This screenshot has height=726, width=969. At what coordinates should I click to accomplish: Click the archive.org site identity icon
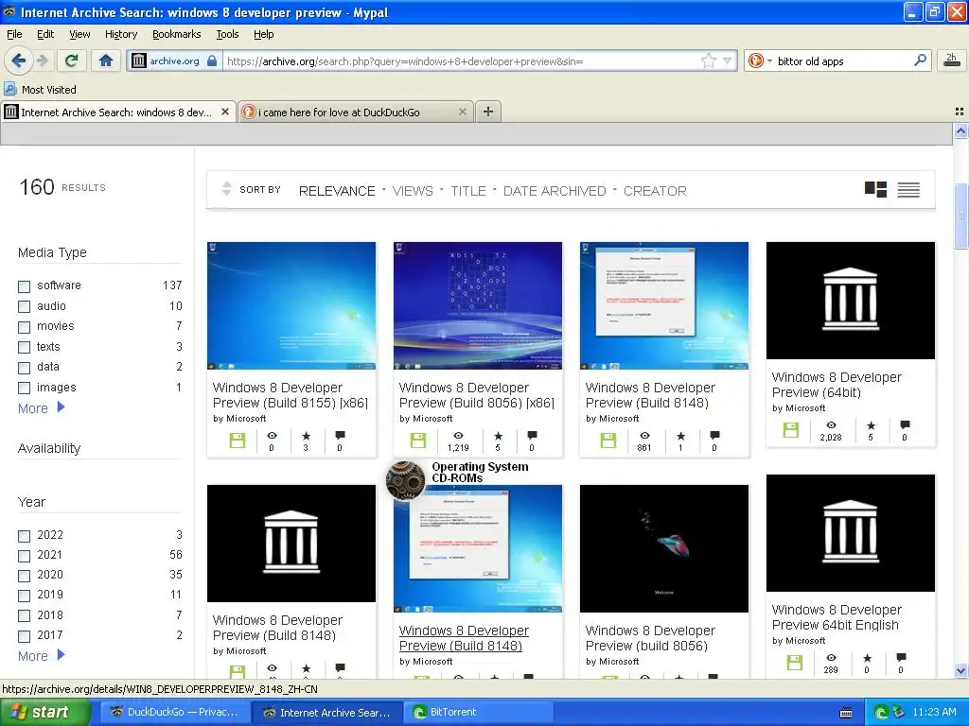point(139,60)
